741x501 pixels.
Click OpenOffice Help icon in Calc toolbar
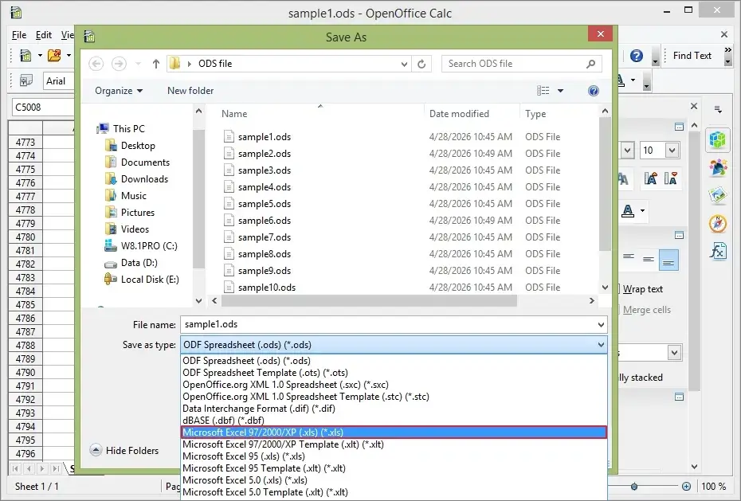637,56
